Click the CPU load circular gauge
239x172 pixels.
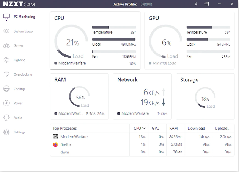pyautogui.click(x=70, y=43)
